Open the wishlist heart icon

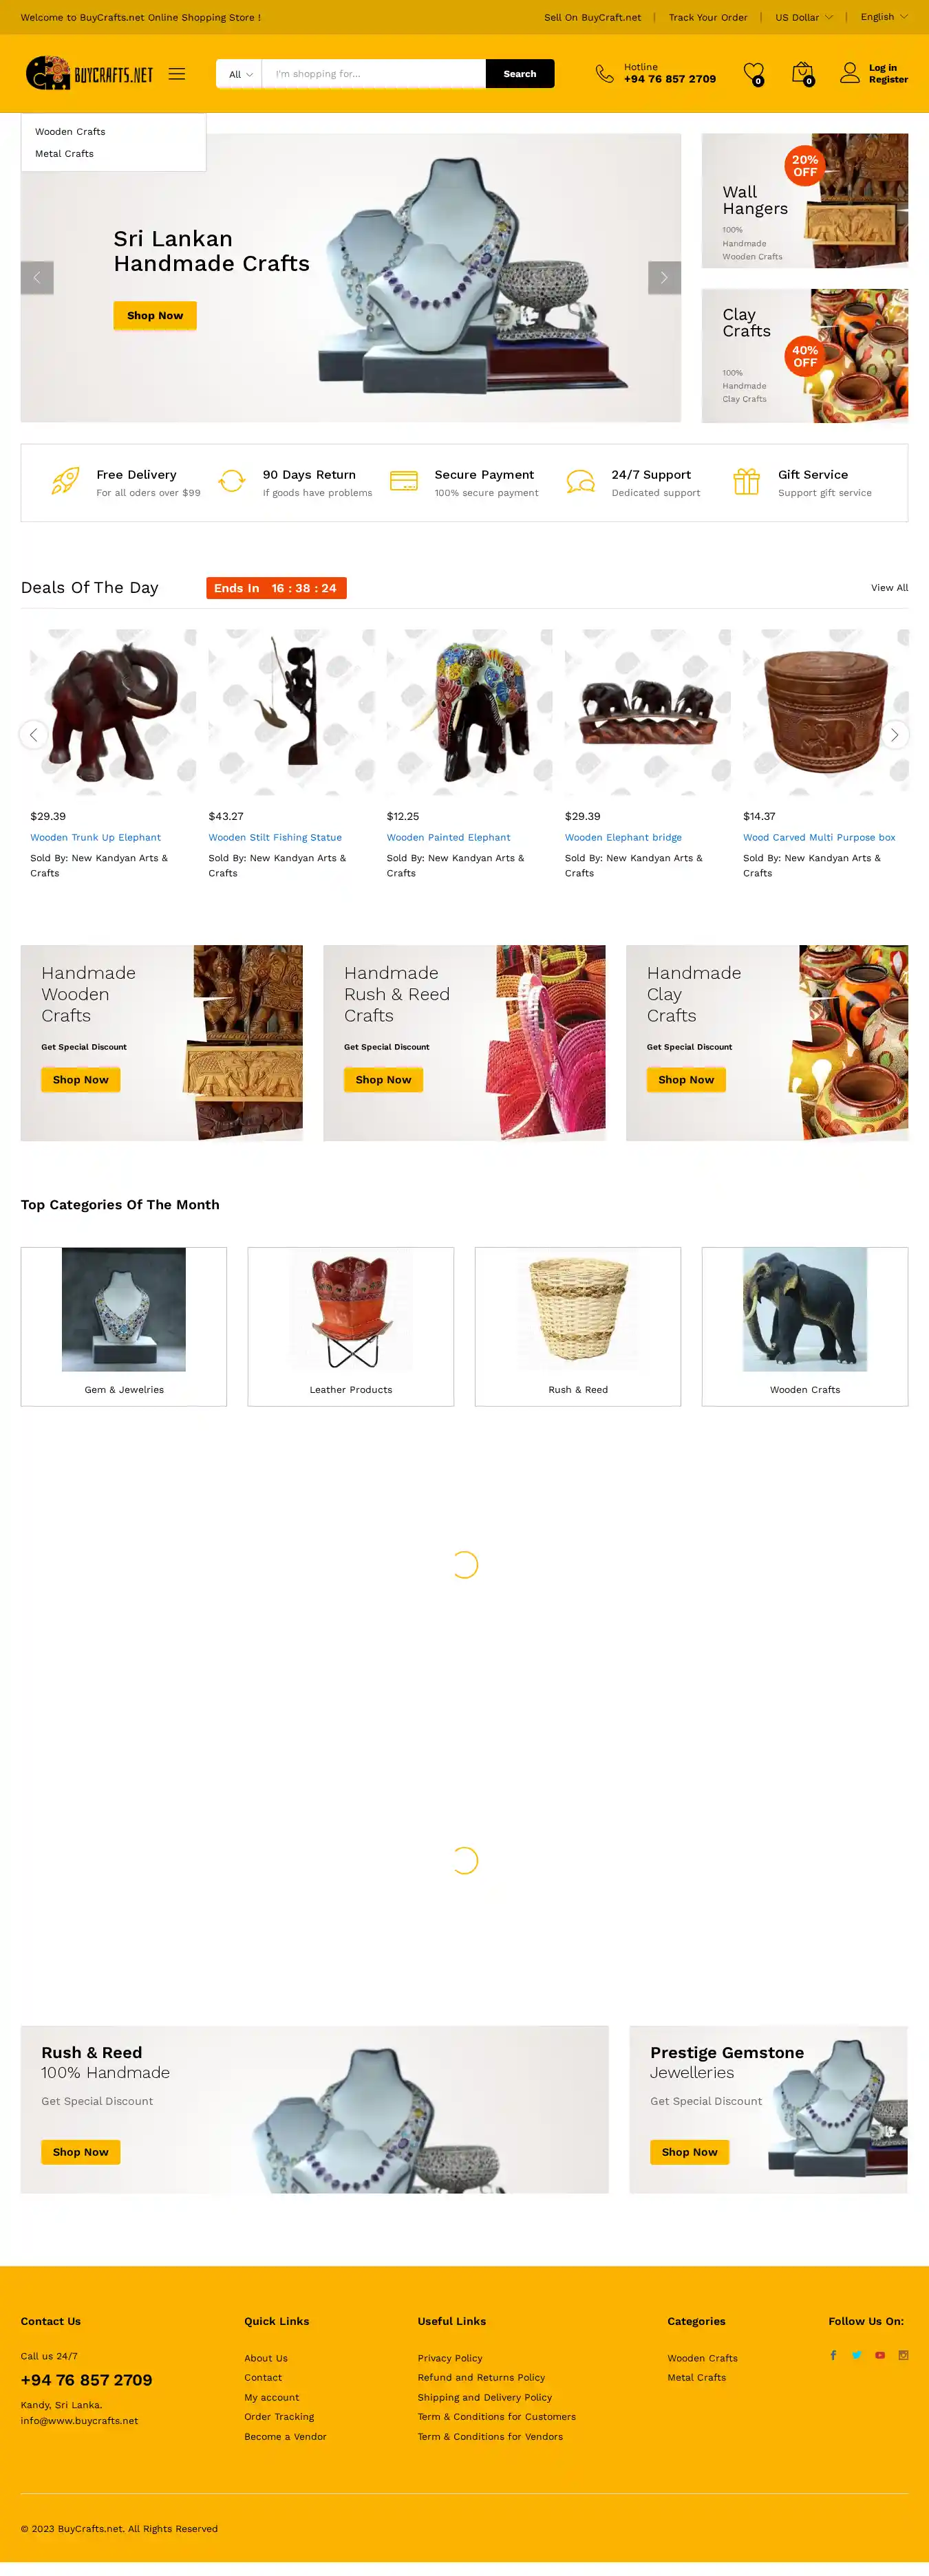(x=753, y=73)
